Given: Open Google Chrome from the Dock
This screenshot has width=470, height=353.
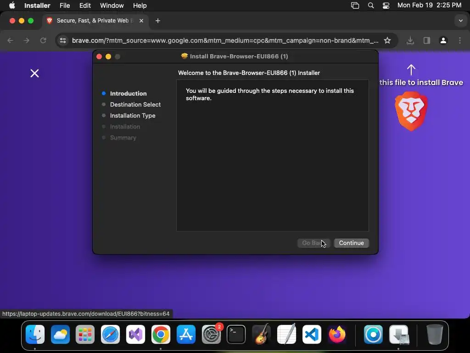Looking at the screenshot, I should pos(161,335).
